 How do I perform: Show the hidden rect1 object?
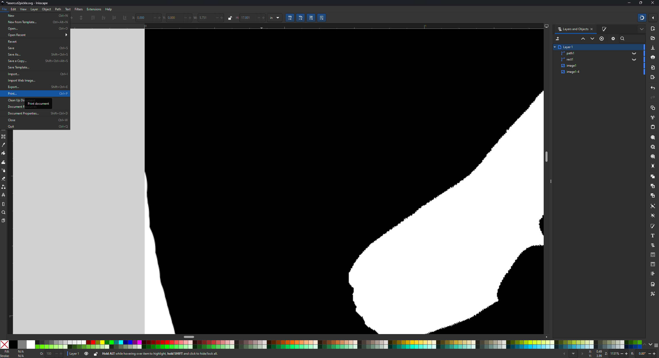pyautogui.click(x=634, y=59)
